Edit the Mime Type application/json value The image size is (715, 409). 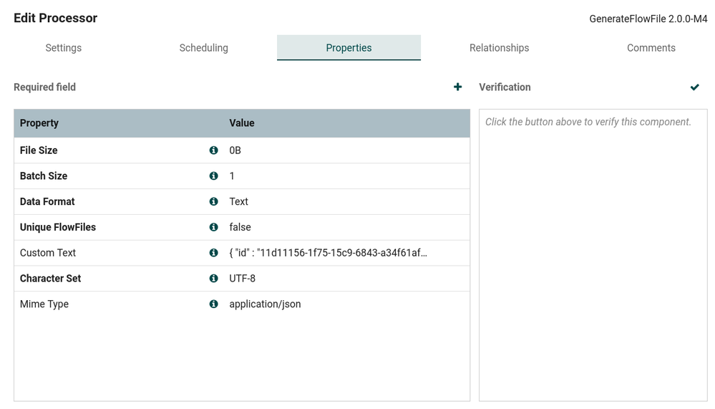point(265,304)
